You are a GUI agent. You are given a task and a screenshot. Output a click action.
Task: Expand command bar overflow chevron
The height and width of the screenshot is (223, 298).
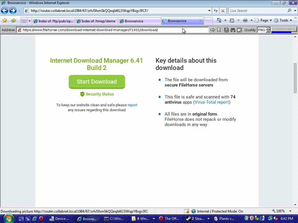(x=296, y=18)
